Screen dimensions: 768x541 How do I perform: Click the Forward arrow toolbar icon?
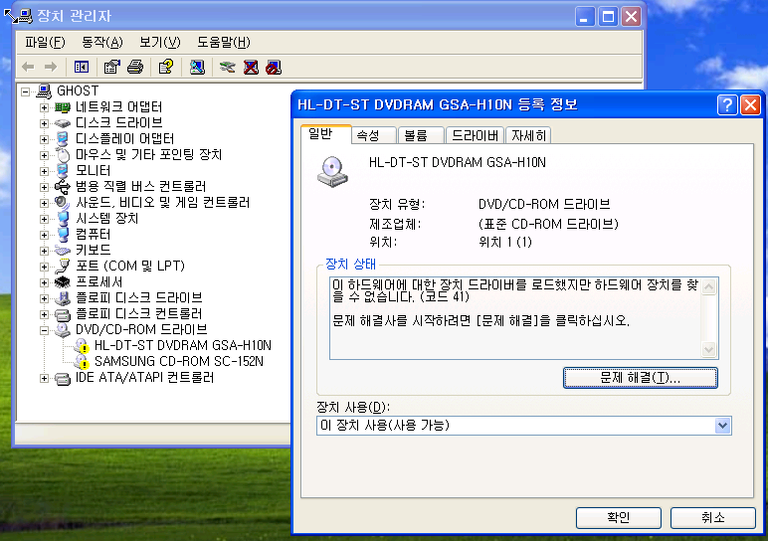(x=51, y=67)
